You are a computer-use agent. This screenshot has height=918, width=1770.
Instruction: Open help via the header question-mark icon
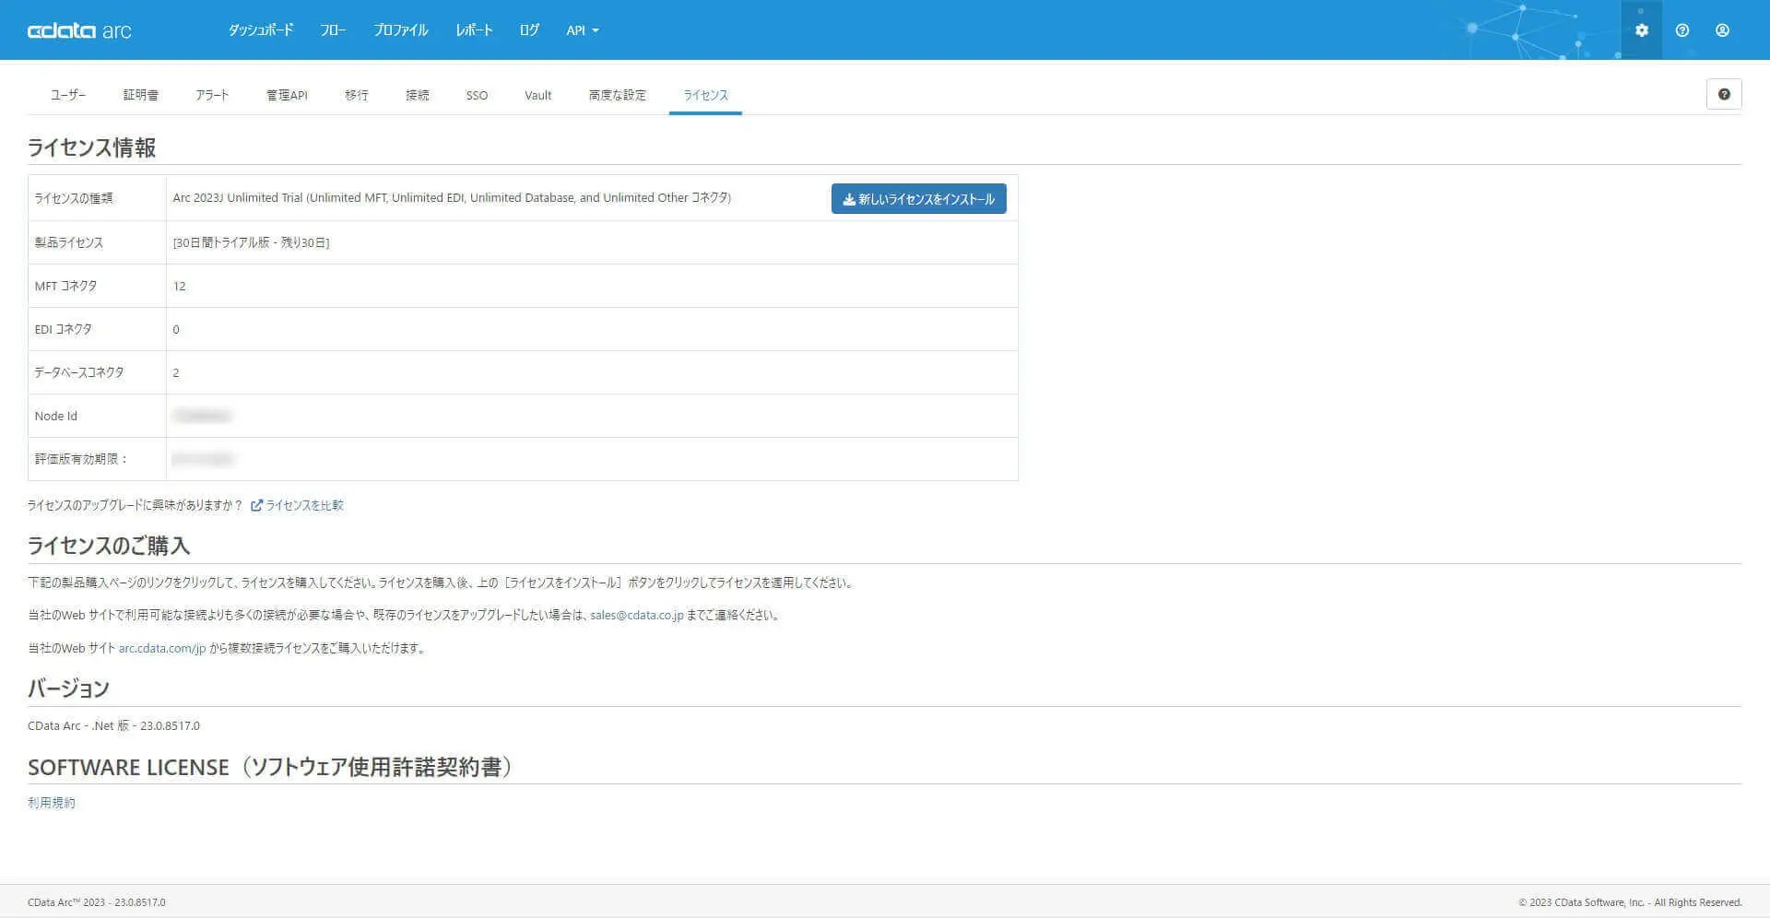click(1682, 30)
